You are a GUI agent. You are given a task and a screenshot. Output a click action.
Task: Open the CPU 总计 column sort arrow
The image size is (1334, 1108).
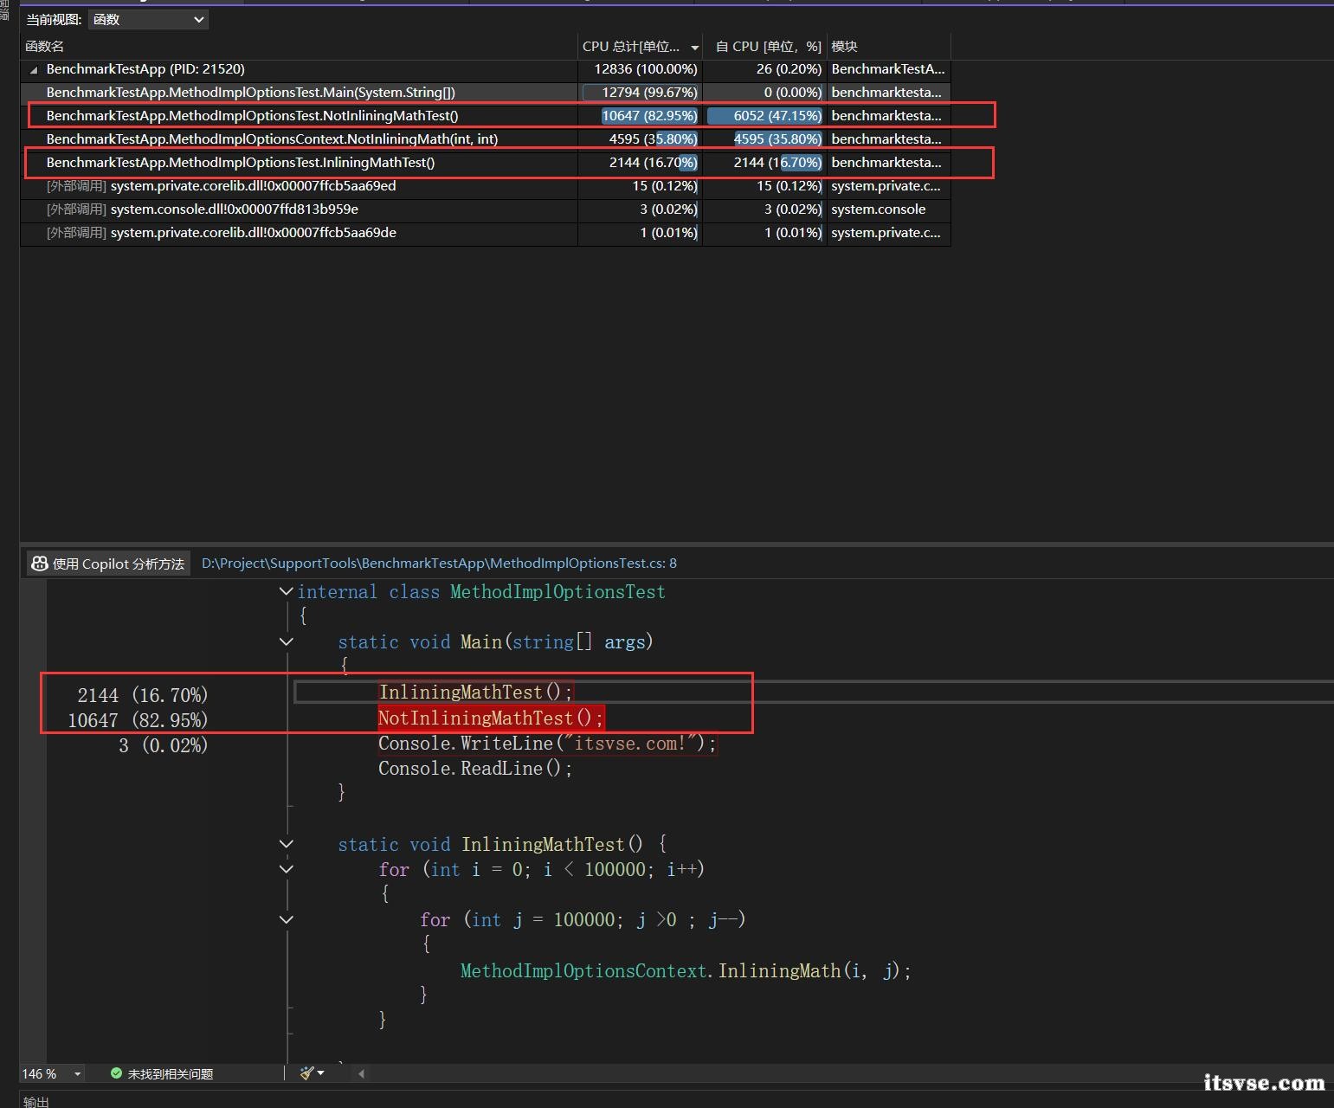(694, 48)
